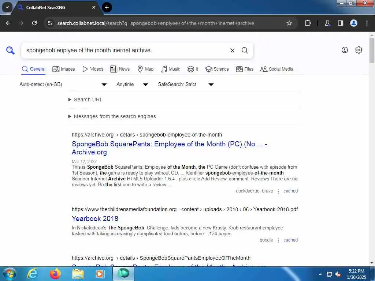
Task: Click the 'duckduckgo' engine label
Action: [248, 191]
